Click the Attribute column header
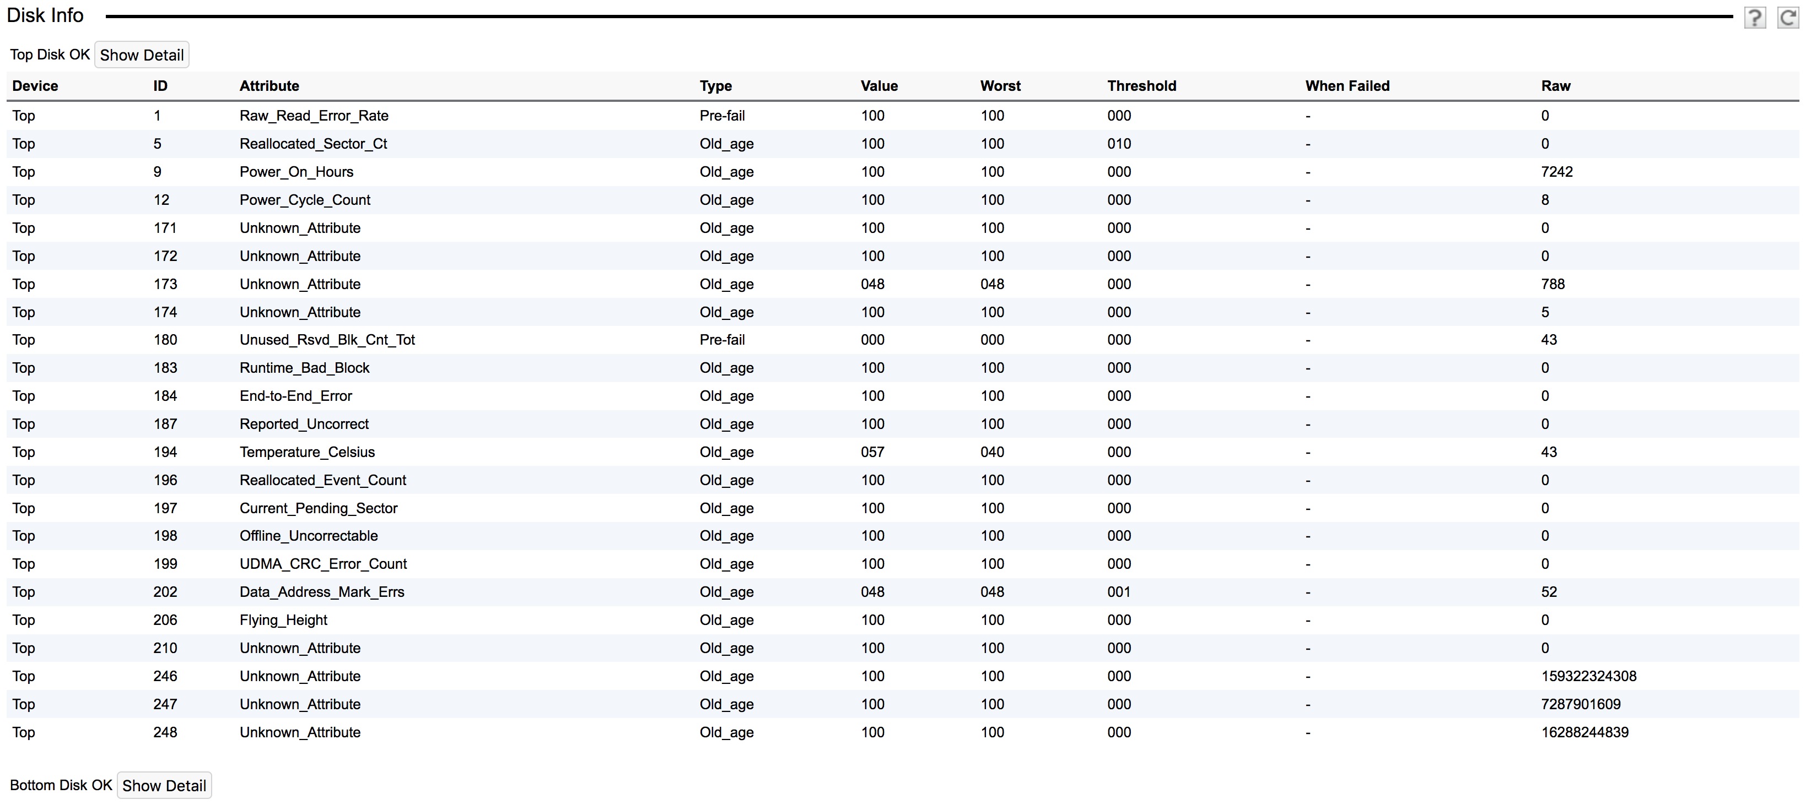Screen dimensions: 1811x805 [x=270, y=86]
